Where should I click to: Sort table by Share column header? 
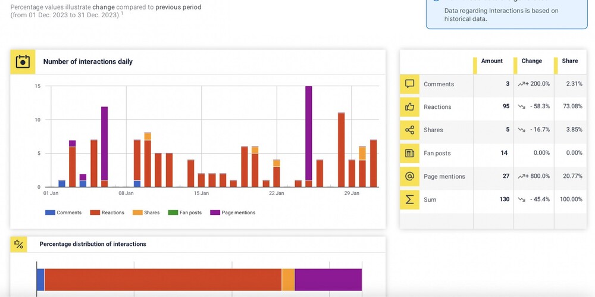570,61
